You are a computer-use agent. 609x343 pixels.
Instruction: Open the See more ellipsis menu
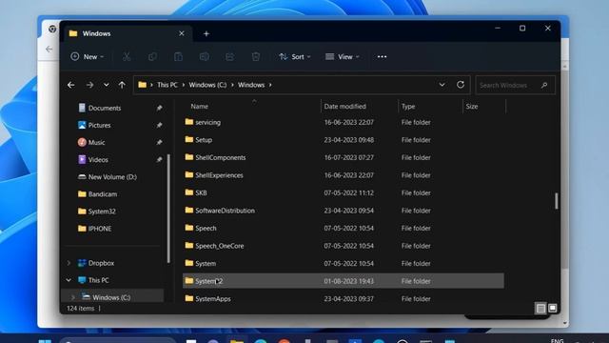click(382, 57)
